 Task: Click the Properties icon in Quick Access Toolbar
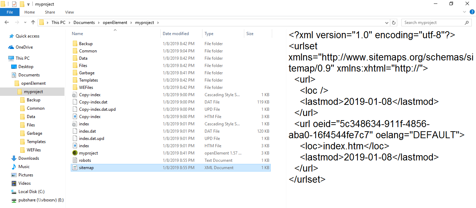[x=14, y=4]
